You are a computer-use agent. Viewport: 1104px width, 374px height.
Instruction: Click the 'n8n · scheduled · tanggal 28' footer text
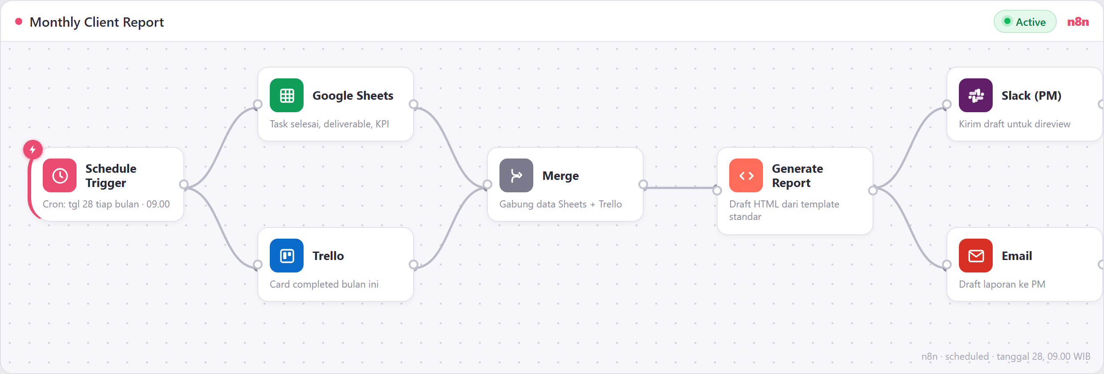[x=1006, y=356]
